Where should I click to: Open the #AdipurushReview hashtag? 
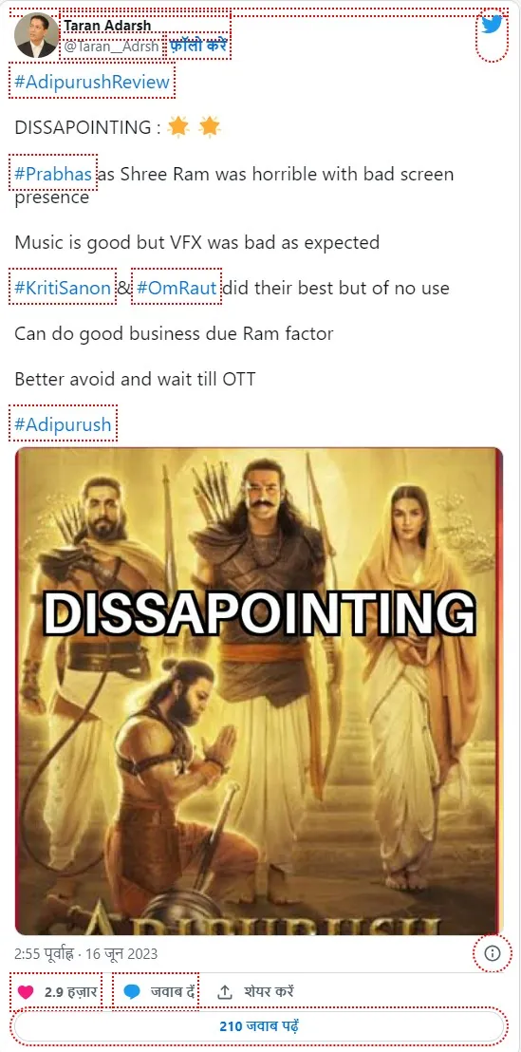coord(92,83)
